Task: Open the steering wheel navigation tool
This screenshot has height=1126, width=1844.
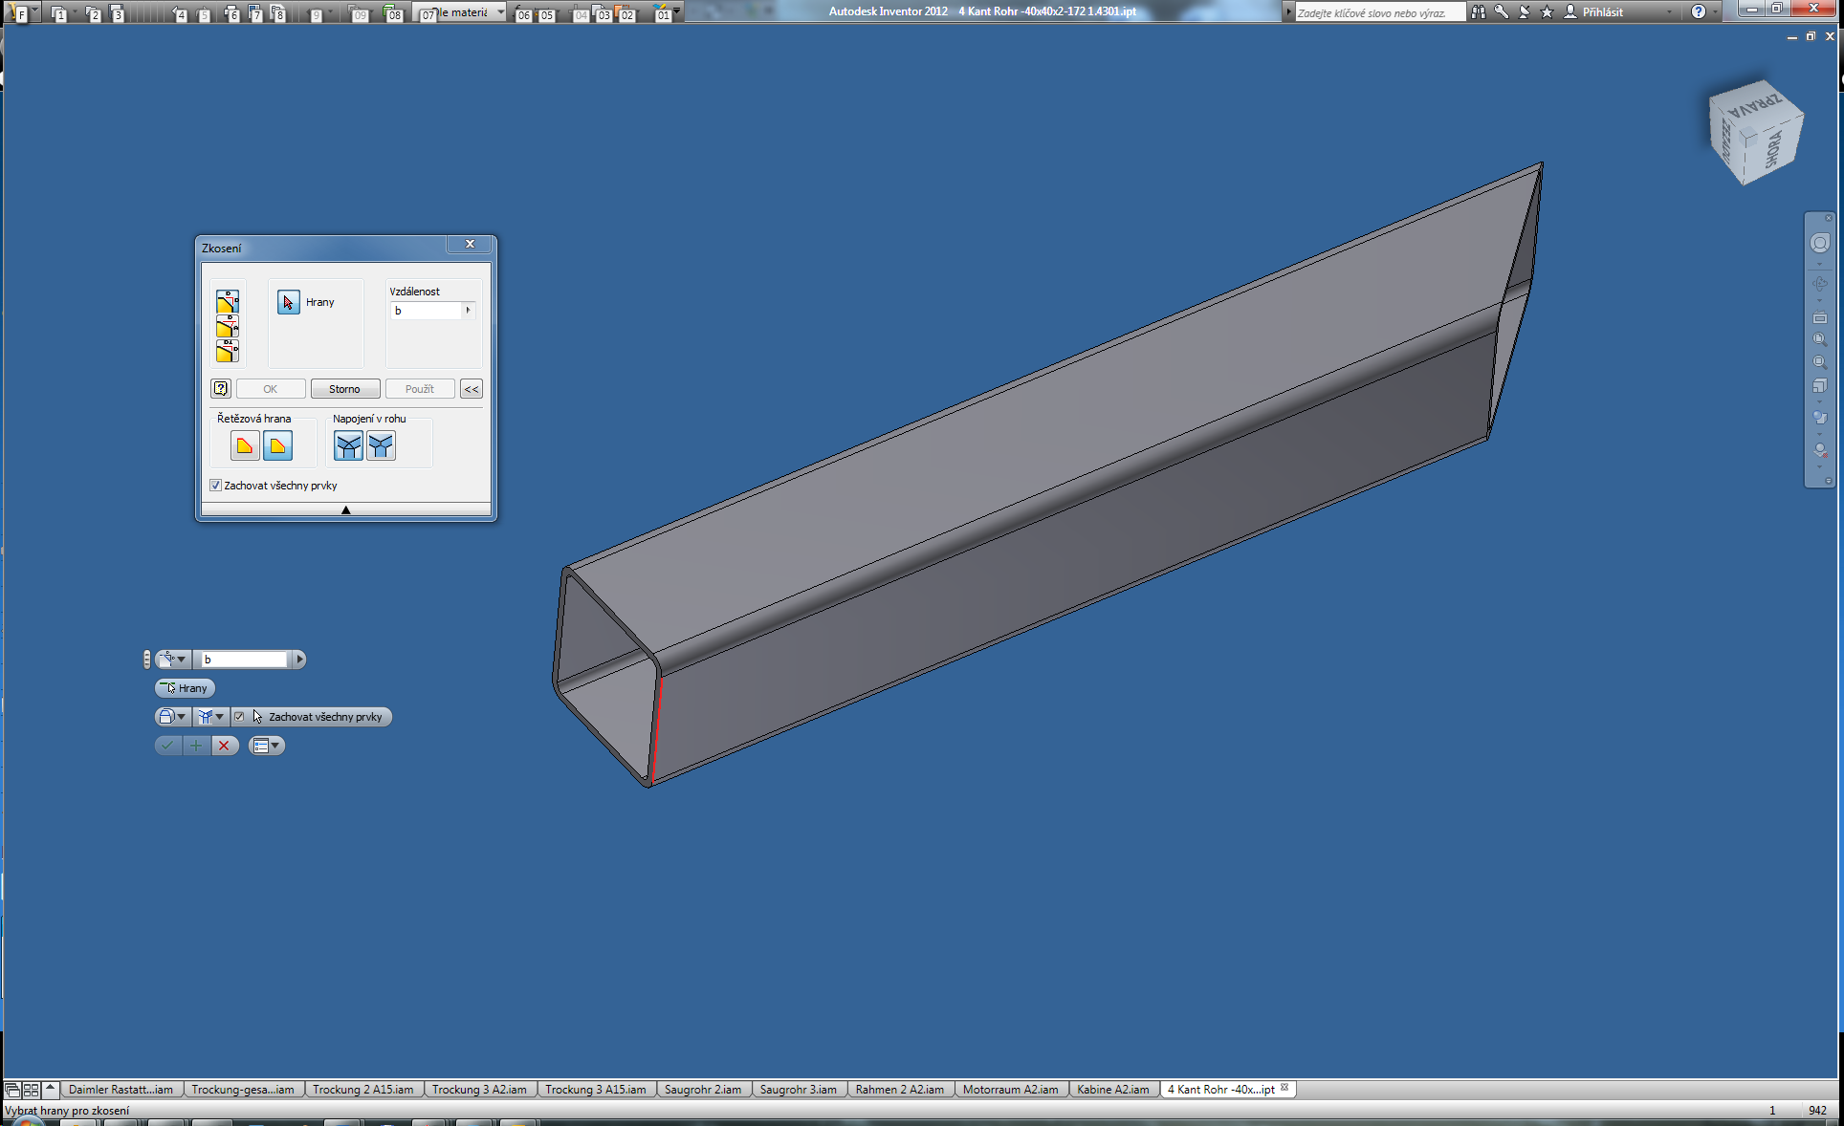Action: [x=1819, y=244]
